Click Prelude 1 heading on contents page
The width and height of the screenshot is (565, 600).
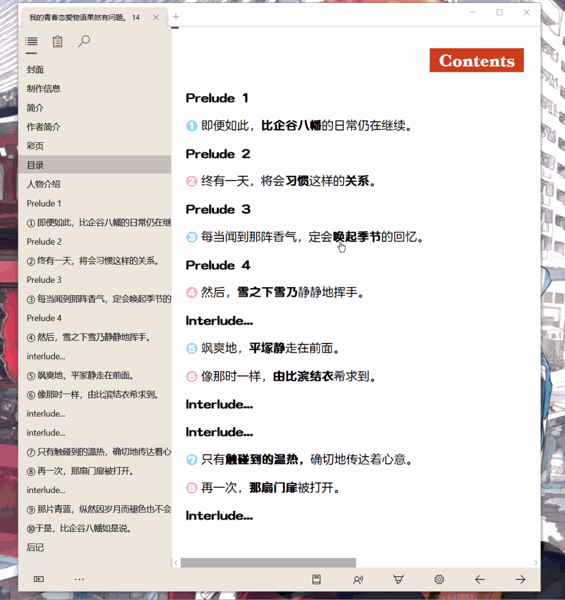[217, 98]
